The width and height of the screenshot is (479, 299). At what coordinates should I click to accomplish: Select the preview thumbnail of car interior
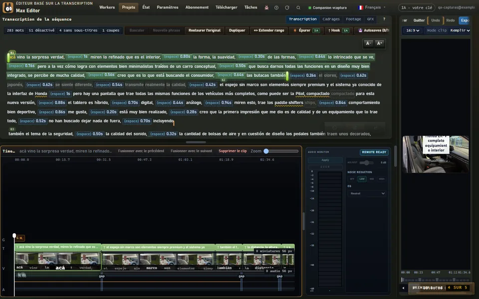pyautogui.click(x=436, y=154)
